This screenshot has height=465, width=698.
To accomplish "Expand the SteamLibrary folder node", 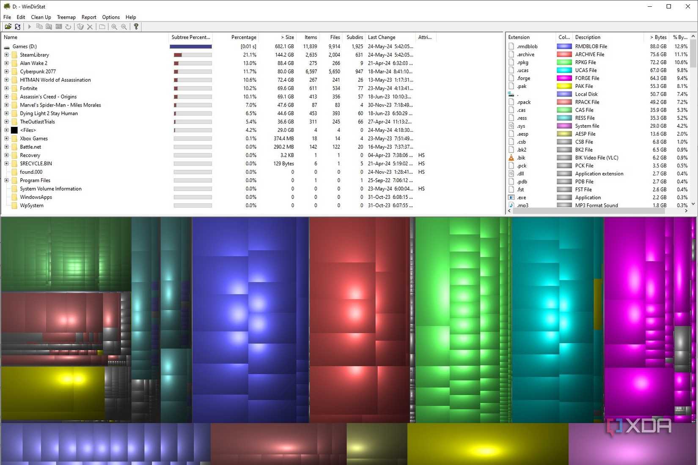I will pyautogui.click(x=6, y=55).
